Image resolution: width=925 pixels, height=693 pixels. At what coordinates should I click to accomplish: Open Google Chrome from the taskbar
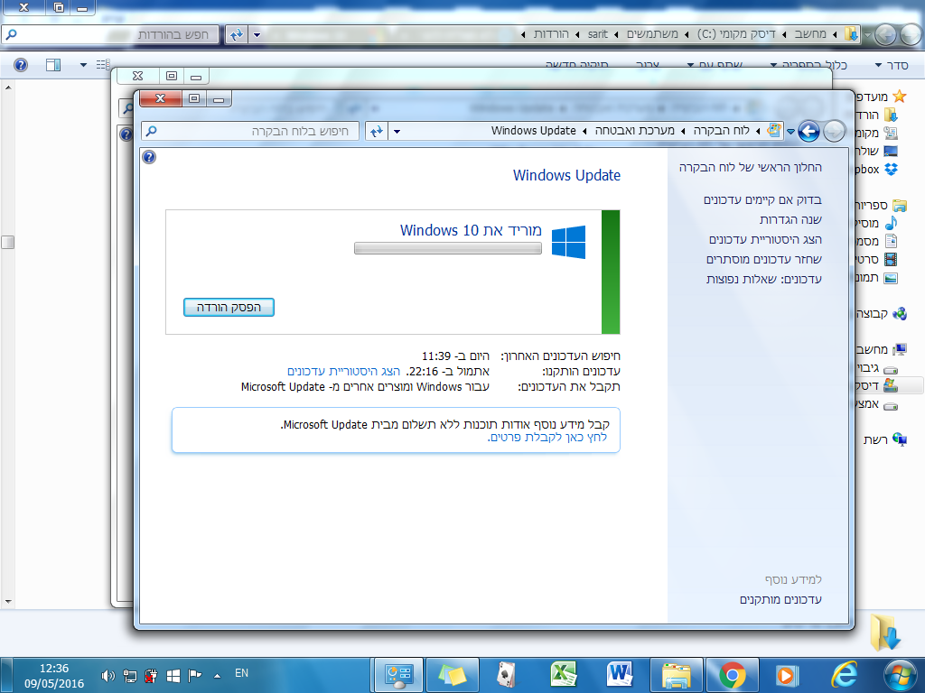[732, 675]
